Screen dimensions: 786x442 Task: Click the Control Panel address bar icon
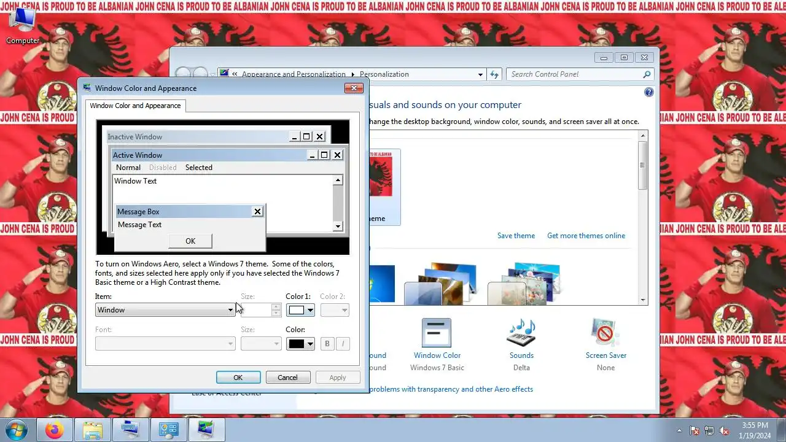[224, 74]
